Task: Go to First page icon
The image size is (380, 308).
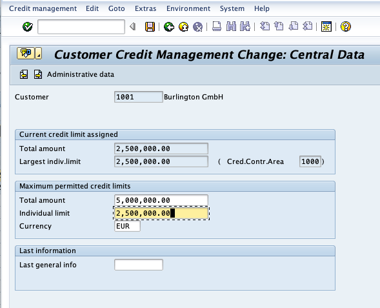Action: click(x=265, y=26)
